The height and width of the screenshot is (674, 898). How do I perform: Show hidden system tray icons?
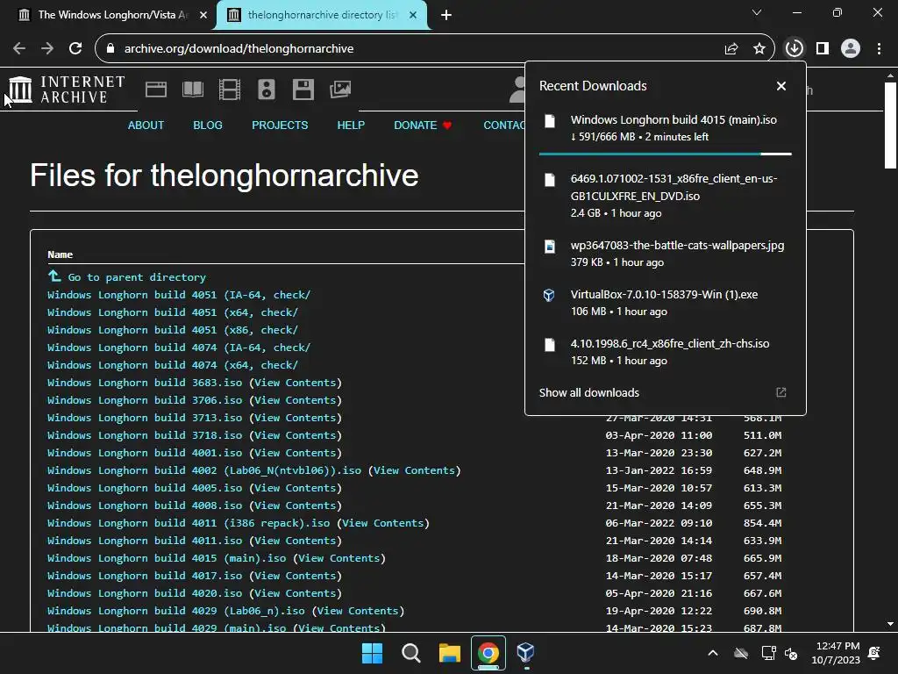[x=713, y=653]
